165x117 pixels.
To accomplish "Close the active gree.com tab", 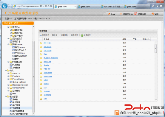I will coord(75,7).
